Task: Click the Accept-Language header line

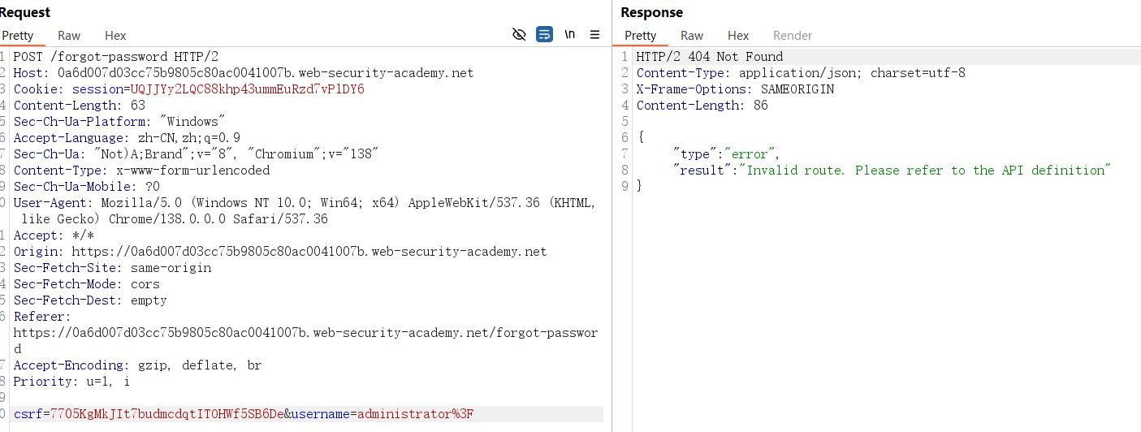Action: point(127,138)
